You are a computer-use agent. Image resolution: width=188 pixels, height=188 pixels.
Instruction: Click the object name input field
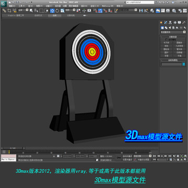[x=172, y=64]
